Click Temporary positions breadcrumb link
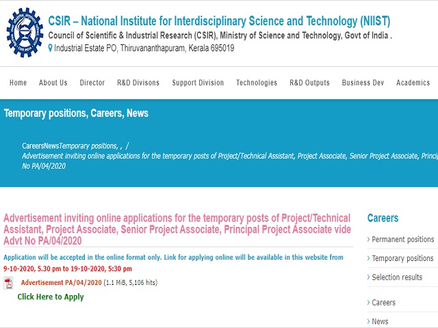The image size is (438, 328). coord(88,146)
